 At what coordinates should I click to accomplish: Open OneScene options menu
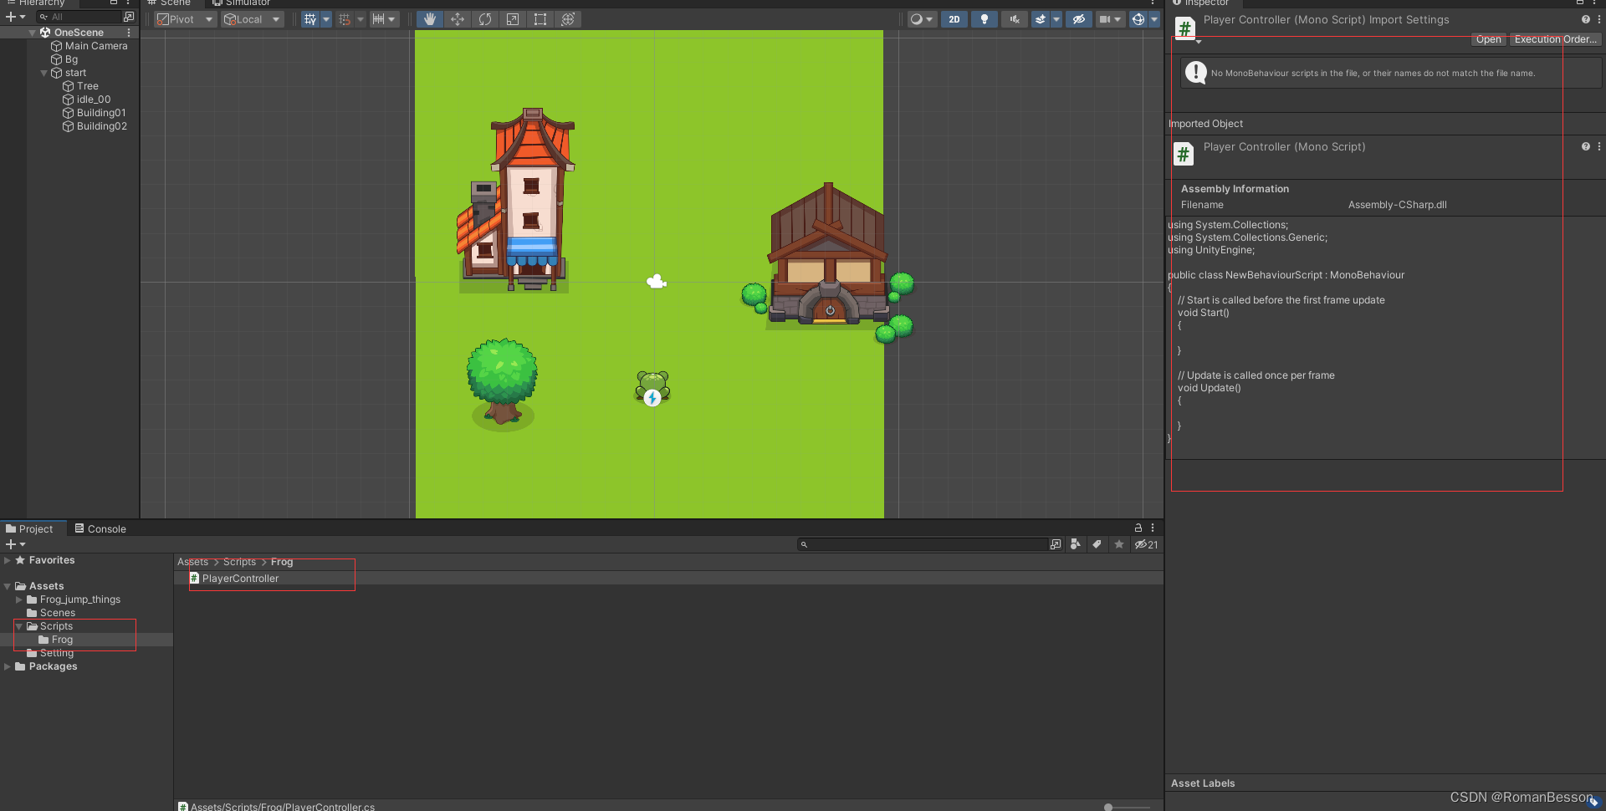(x=129, y=33)
